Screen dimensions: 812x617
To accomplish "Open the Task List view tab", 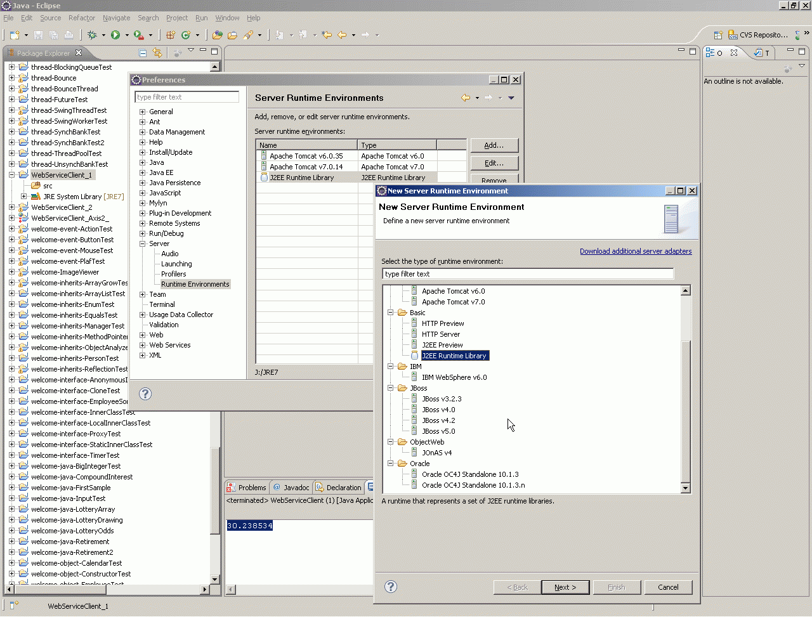I will pyautogui.click(x=762, y=53).
